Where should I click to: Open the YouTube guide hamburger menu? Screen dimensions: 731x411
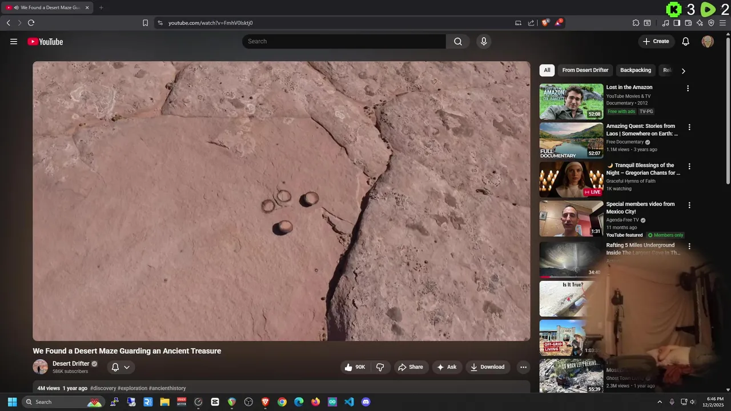point(14,42)
